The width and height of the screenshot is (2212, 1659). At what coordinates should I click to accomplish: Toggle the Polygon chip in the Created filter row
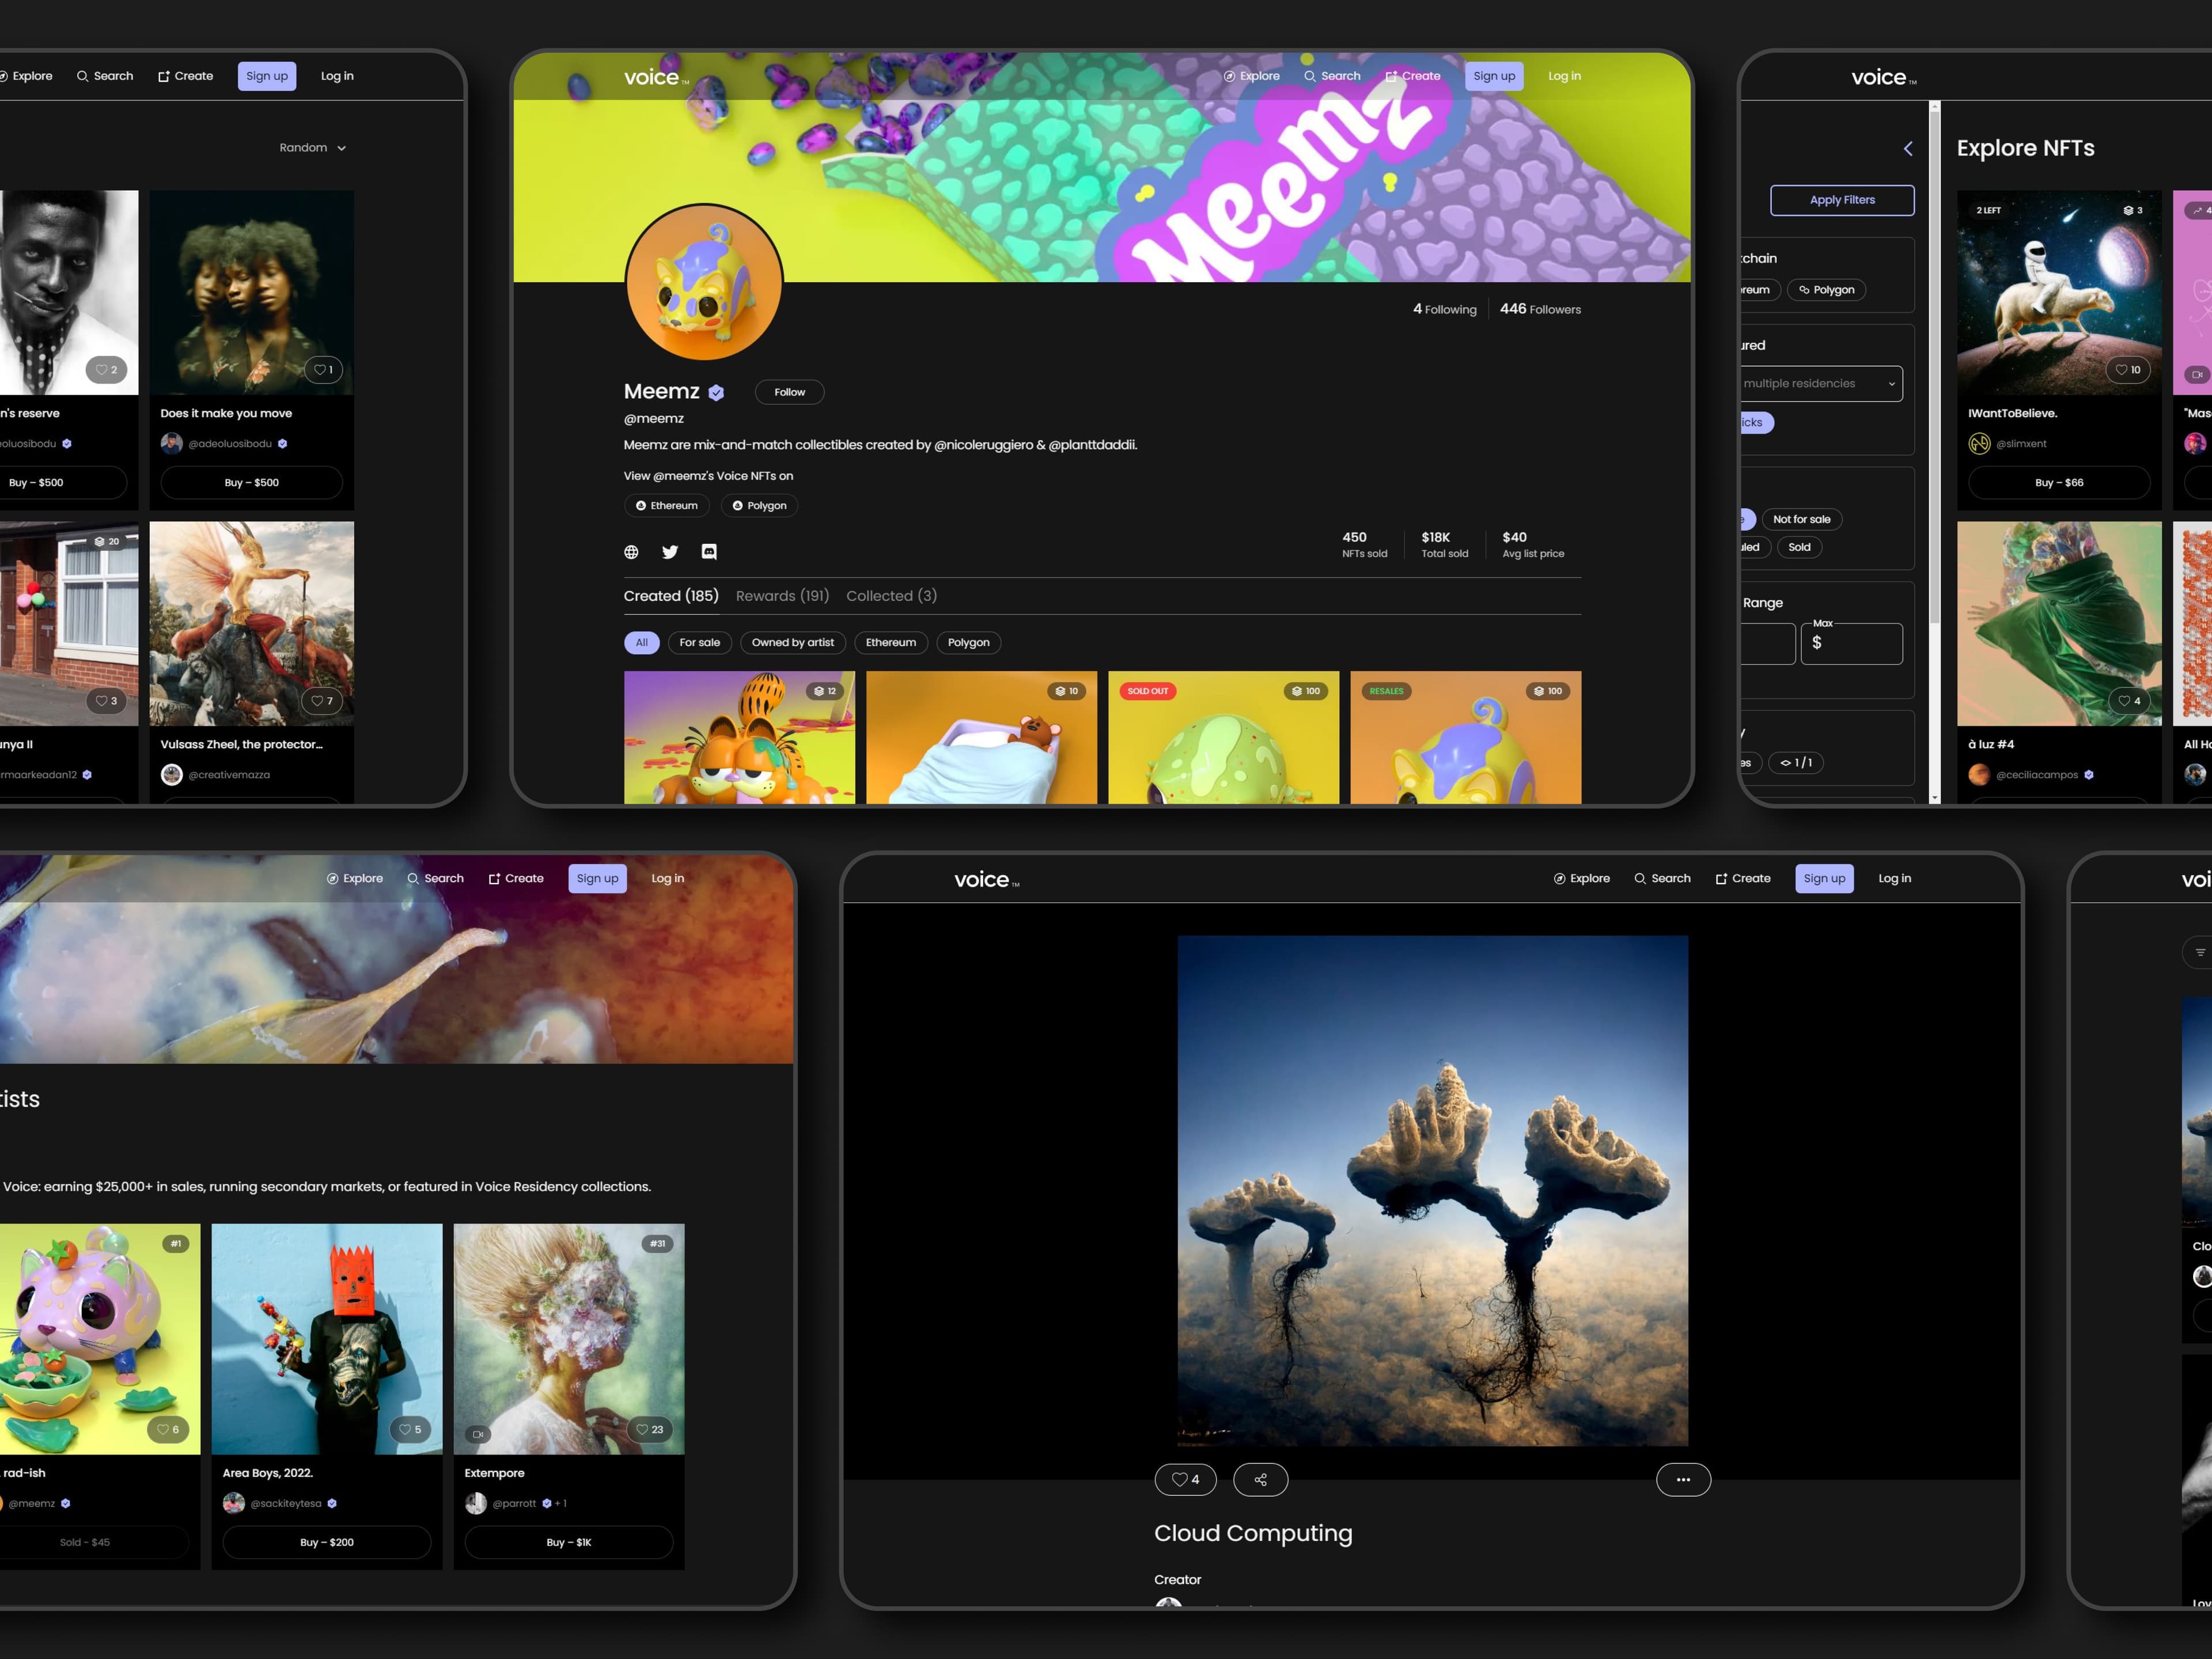[x=968, y=643]
